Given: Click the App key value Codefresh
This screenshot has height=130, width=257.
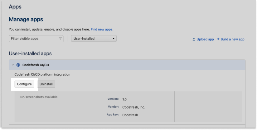Looking at the screenshot, I should (130, 115).
